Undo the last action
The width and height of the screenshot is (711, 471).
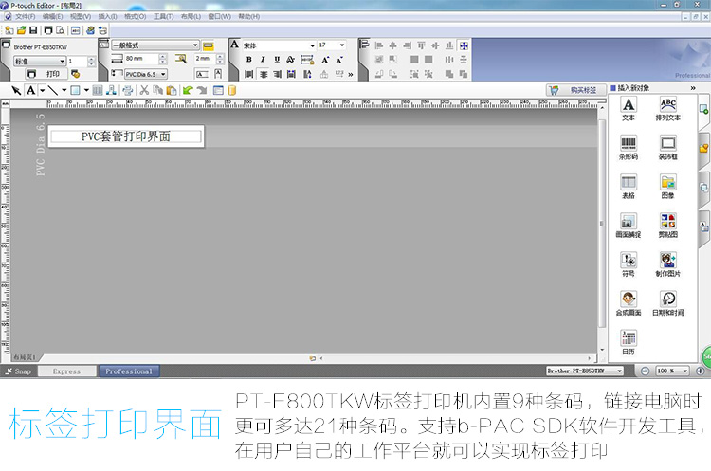tap(188, 90)
